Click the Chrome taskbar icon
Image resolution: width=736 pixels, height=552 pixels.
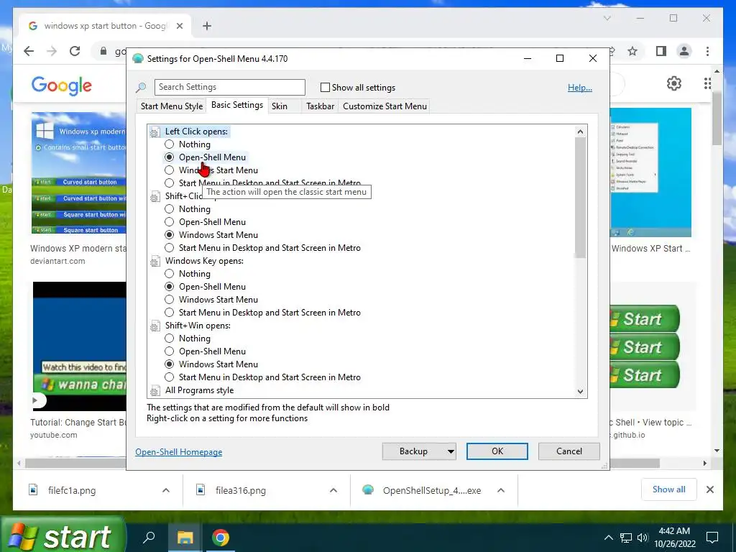point(220,538)
